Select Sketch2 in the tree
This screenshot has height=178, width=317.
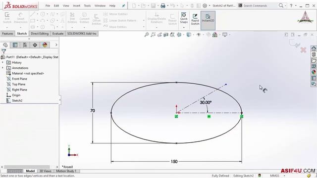coord(17,100)
